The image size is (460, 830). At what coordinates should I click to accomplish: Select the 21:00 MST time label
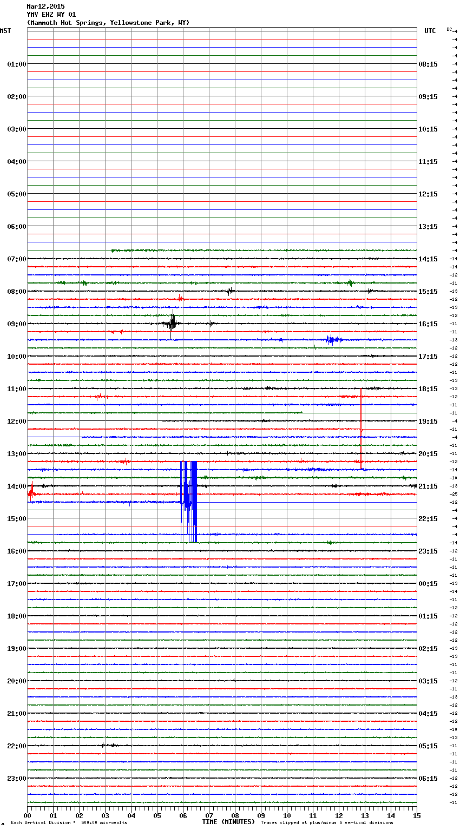(x=17, y=714)
